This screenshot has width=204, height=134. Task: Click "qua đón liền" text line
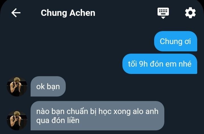(58, 120)
